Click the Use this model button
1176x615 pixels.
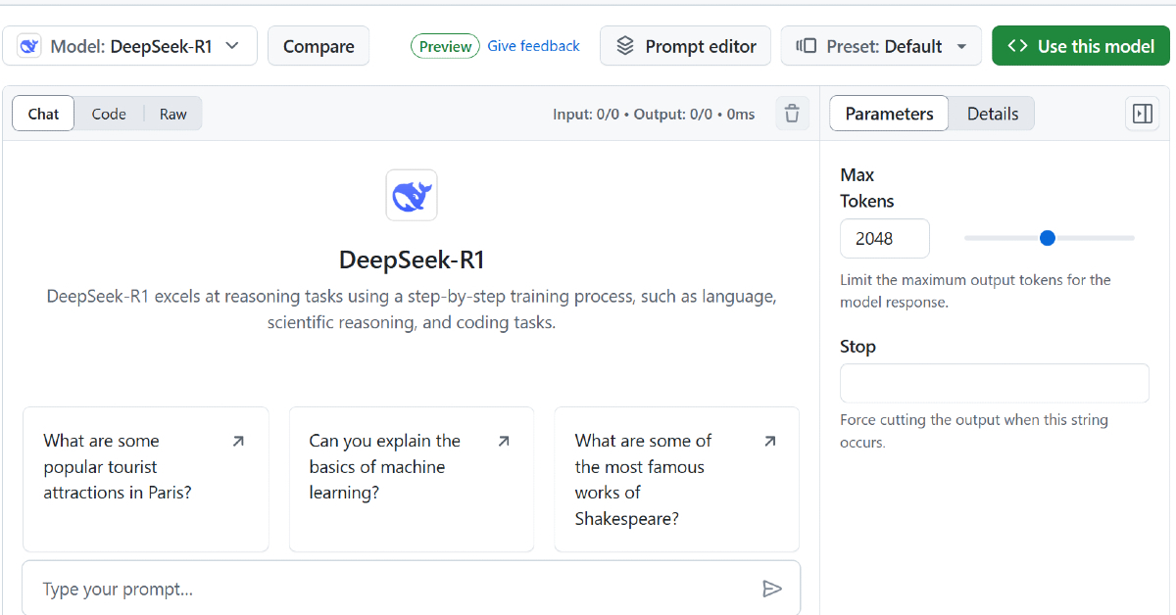1080,45
